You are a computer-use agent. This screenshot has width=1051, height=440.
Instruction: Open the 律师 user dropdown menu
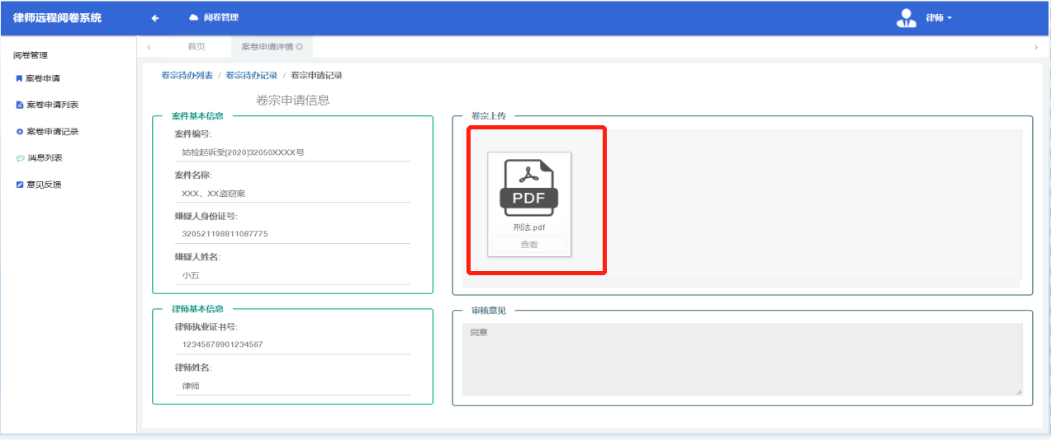pos(939,18)
